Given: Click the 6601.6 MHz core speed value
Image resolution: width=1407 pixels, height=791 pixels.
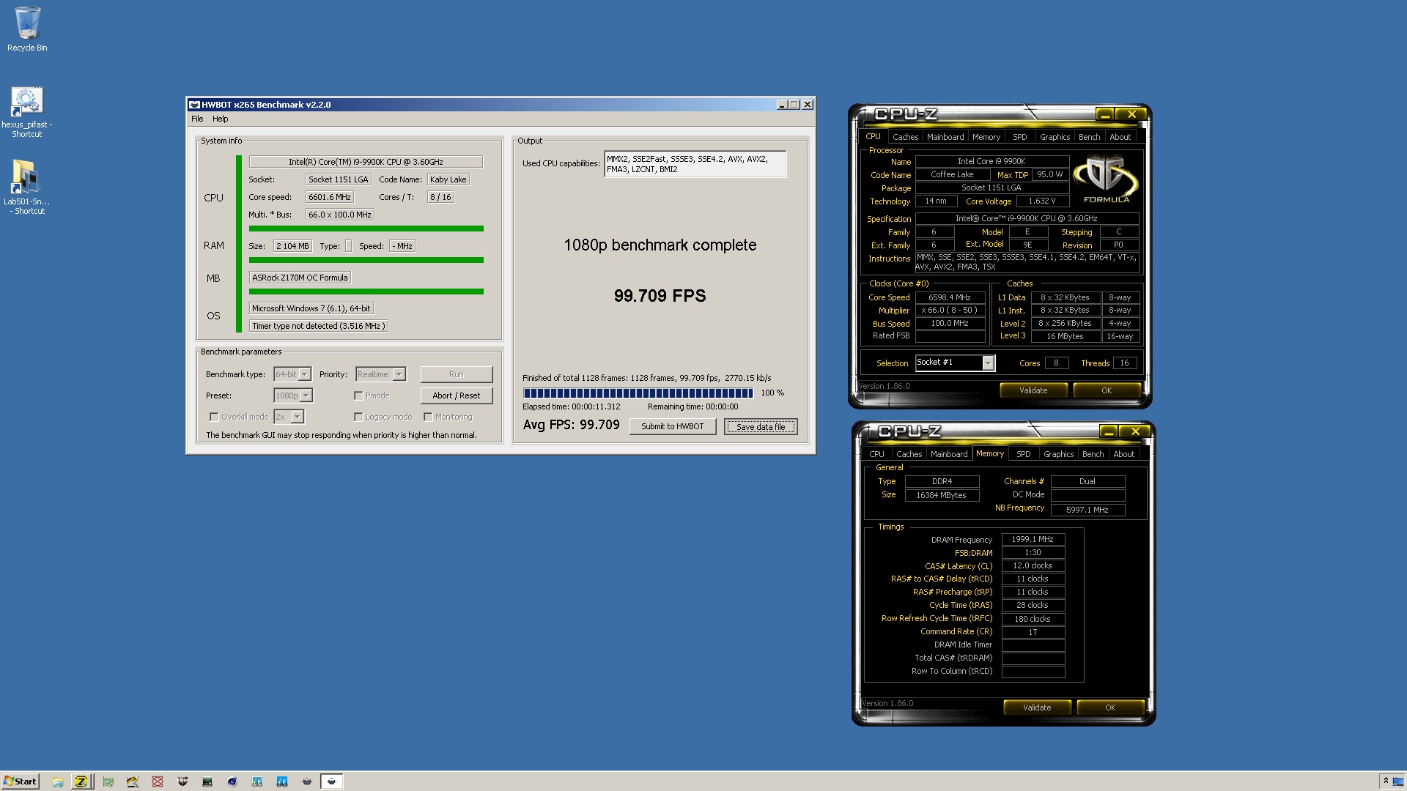Looking at the screenshot, I should (329, 197).
